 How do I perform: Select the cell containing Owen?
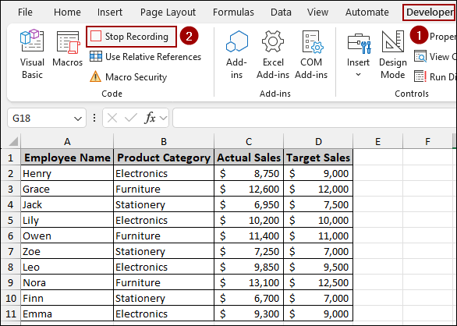coord(67,236)
